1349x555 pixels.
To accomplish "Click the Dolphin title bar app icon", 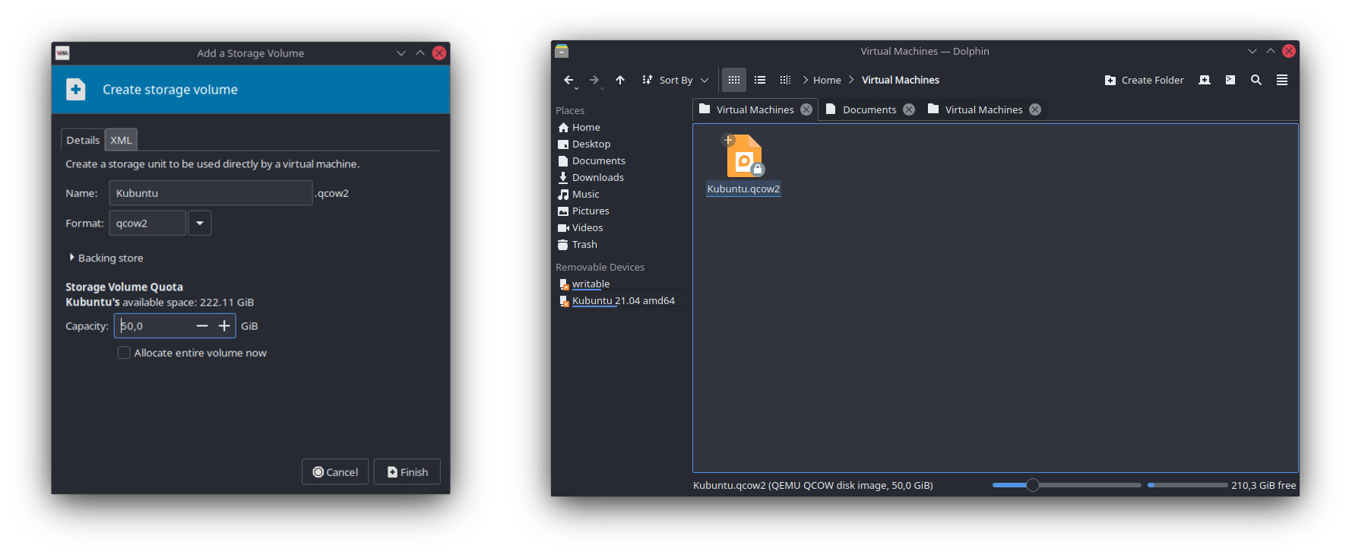I will tap(562, 51).
